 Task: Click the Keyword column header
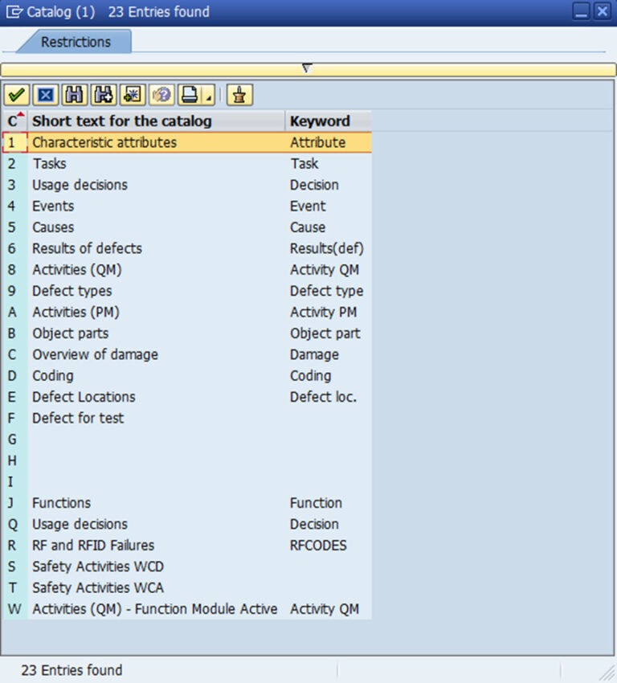[329, 121]
